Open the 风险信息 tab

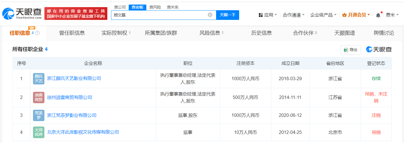(x=212, y=33)
